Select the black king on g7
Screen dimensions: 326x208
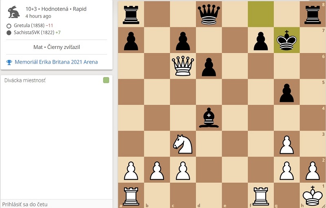(x=287, y=40)
